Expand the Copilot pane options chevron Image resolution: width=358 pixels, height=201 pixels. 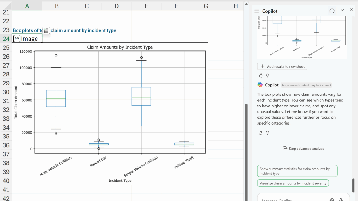[x=342, y=10]
